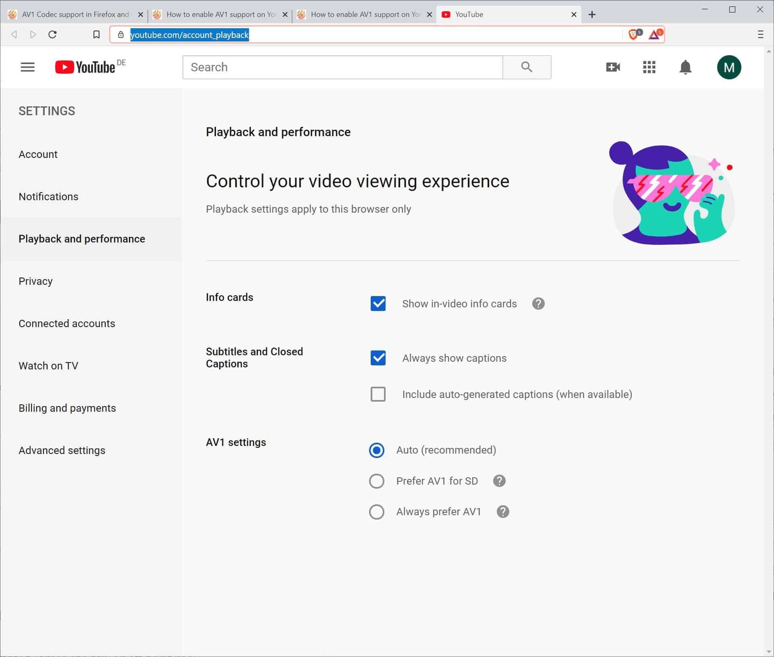This screenshot has height=657, width=774.
Task: Open the browser menu button
Action: 760,35
